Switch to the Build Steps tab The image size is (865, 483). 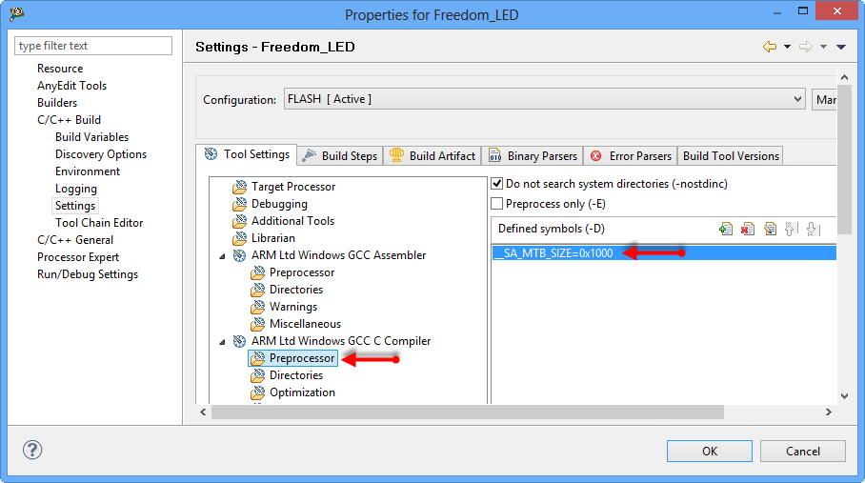coord(340,155)
